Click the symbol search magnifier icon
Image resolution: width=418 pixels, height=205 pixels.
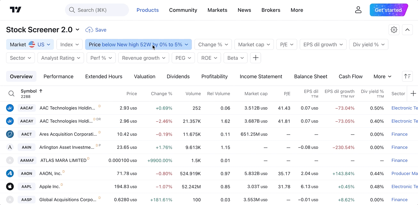(x=12, y=94)
